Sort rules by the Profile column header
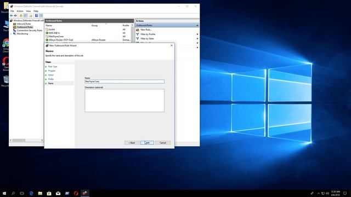 (126, 26)
